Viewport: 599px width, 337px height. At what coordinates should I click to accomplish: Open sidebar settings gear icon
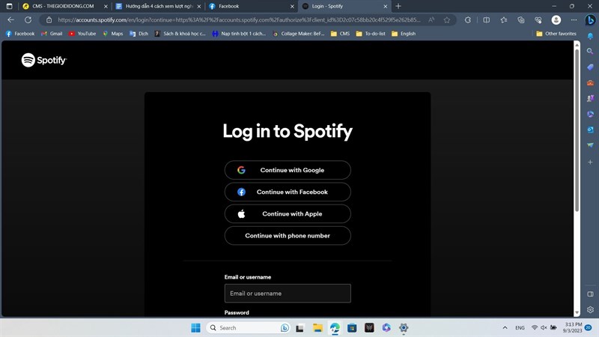[590, 309]
